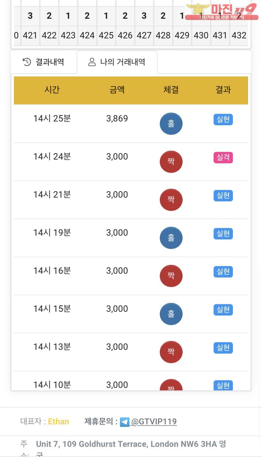Click the red 짝 circle at 14시 21분
Viewport: 262px width, 457px height.
(171, 200)
